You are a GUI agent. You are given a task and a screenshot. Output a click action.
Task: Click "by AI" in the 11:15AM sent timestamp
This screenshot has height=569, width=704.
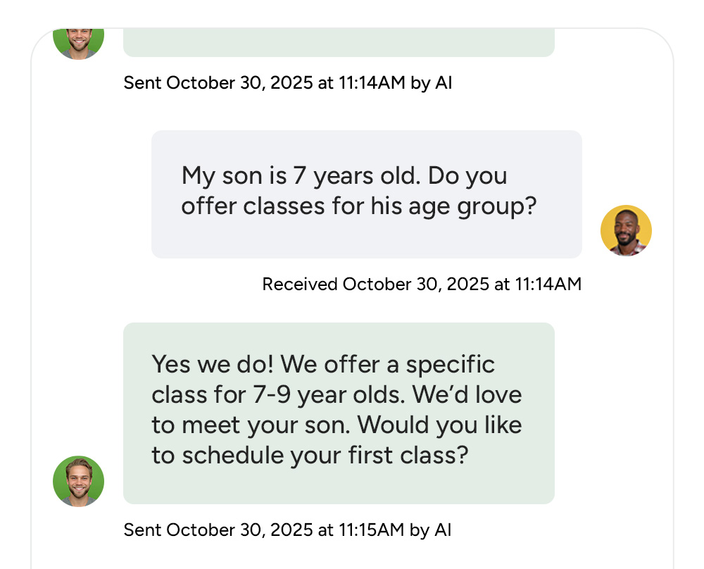[430, 530]
